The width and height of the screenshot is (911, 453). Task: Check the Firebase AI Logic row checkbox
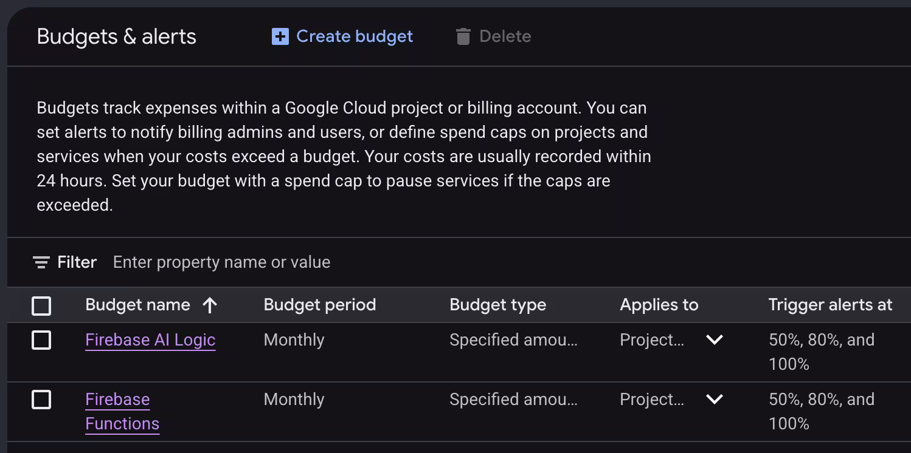point(41,340)
